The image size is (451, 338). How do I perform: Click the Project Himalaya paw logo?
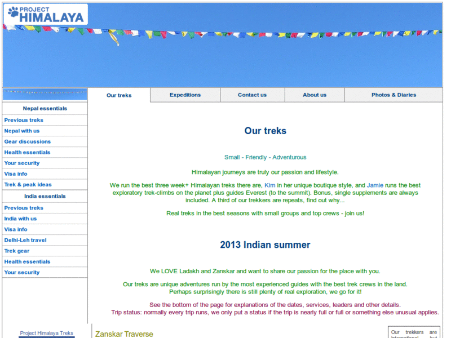click(x=46, y=15)
